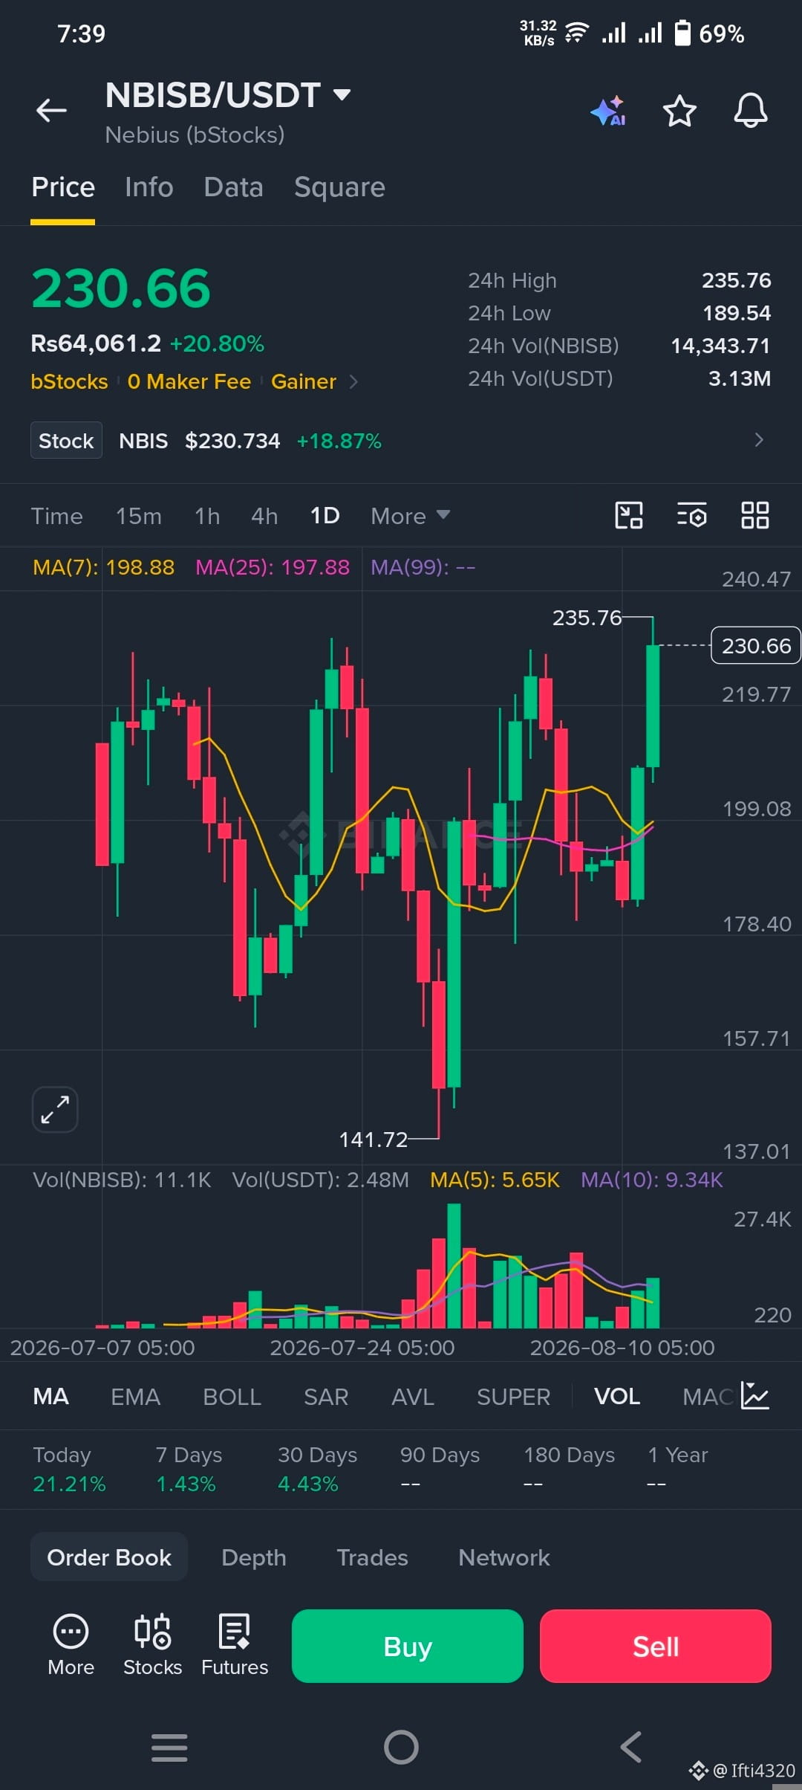Tap the MA(5): 5.65K volume label

(495, 1180)
